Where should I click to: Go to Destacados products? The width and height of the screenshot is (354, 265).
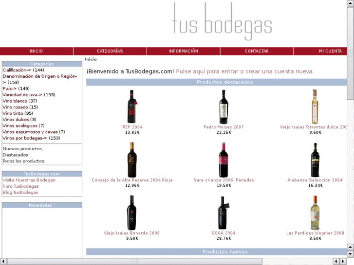point(16,155)
